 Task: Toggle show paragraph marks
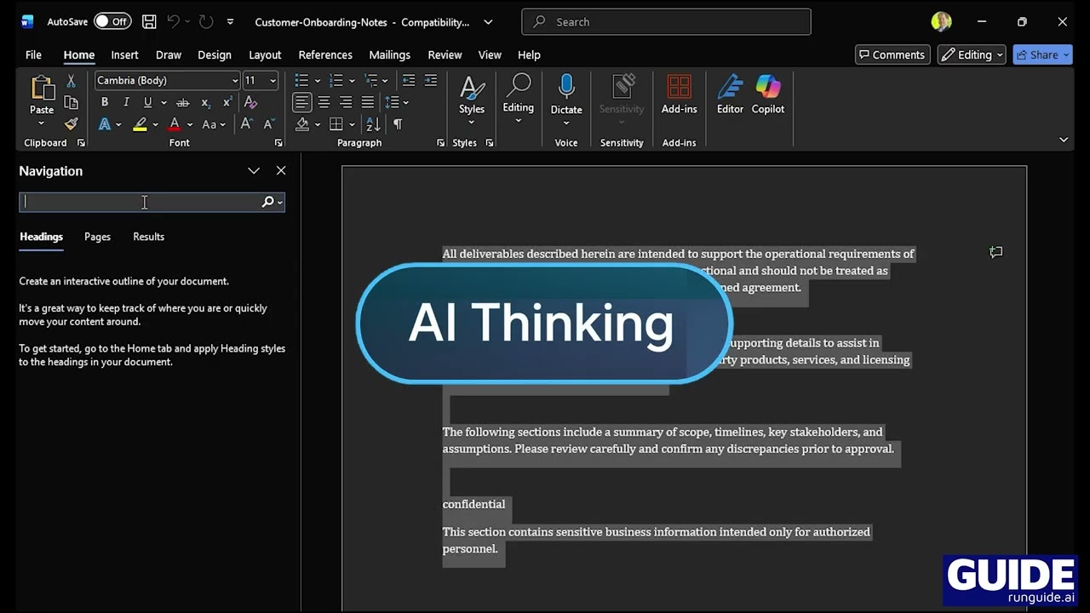(397, 124)
